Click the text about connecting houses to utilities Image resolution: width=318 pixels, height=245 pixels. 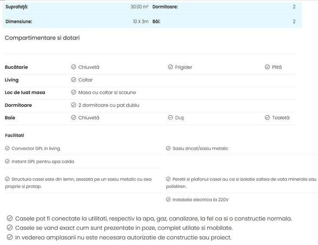pyautogui.click(x=153, y=218)
